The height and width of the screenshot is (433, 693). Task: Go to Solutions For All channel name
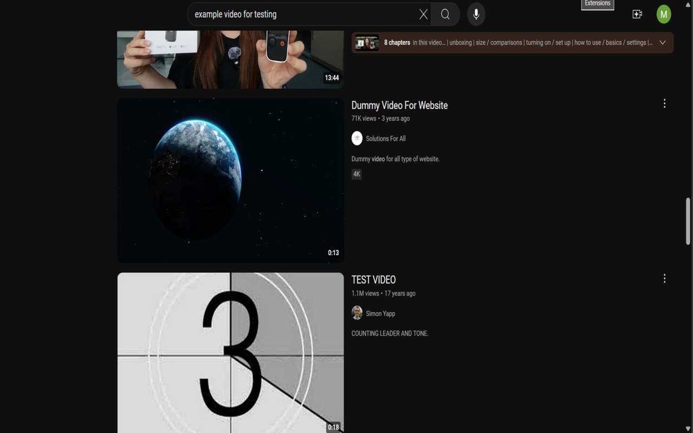pyautogui.click(x=385, y=139)
